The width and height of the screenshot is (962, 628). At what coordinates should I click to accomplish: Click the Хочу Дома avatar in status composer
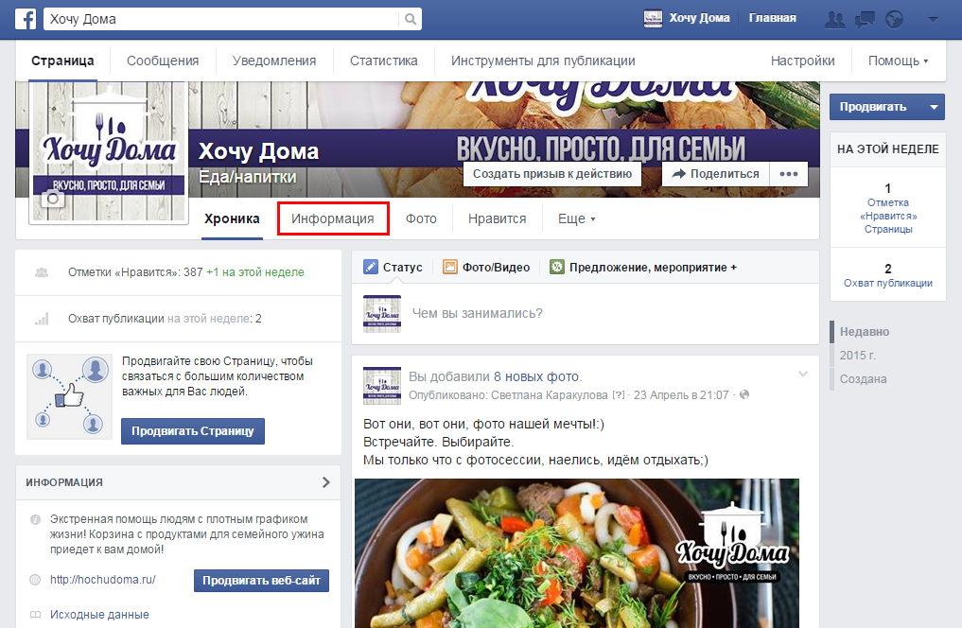click(x=382, y=314)
